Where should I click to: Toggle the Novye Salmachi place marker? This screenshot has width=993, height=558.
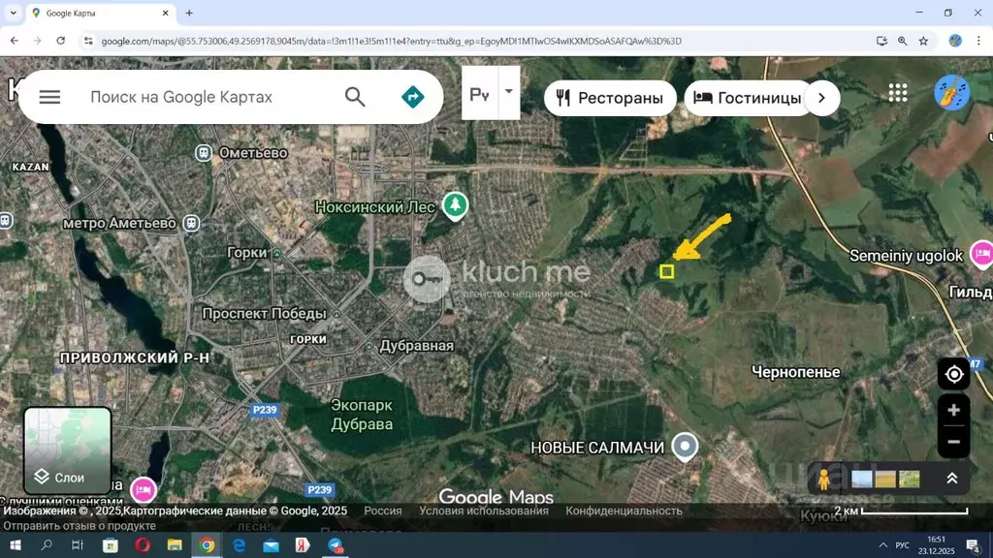tap(685, 447)
